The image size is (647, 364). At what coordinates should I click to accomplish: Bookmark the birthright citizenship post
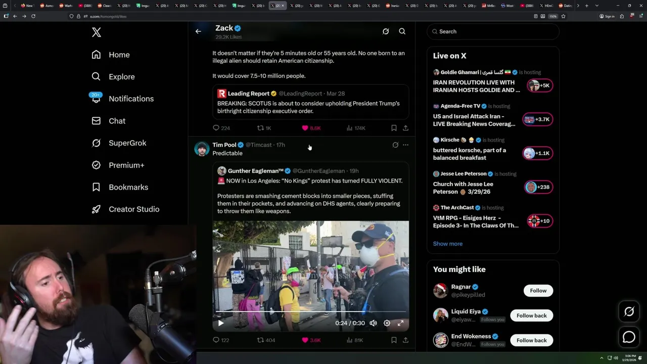pyautogui.click(x=394, y=128)
